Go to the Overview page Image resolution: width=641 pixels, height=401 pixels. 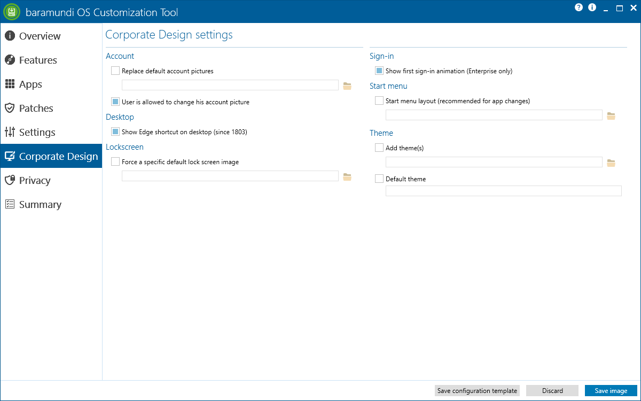[40, 36]
